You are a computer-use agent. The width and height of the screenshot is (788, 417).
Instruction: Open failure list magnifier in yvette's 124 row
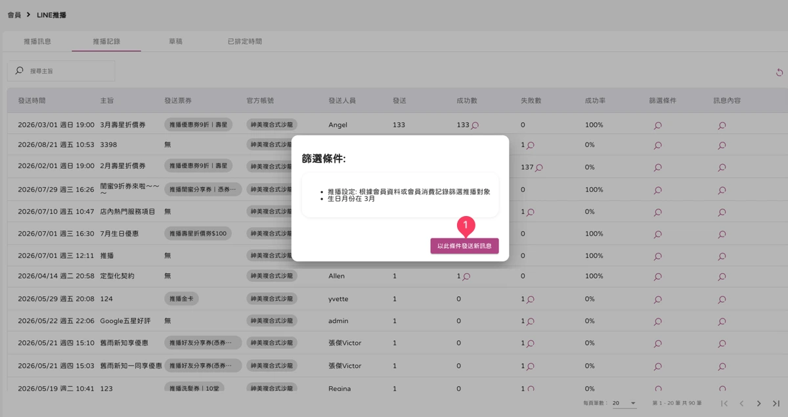coord(531,299)
